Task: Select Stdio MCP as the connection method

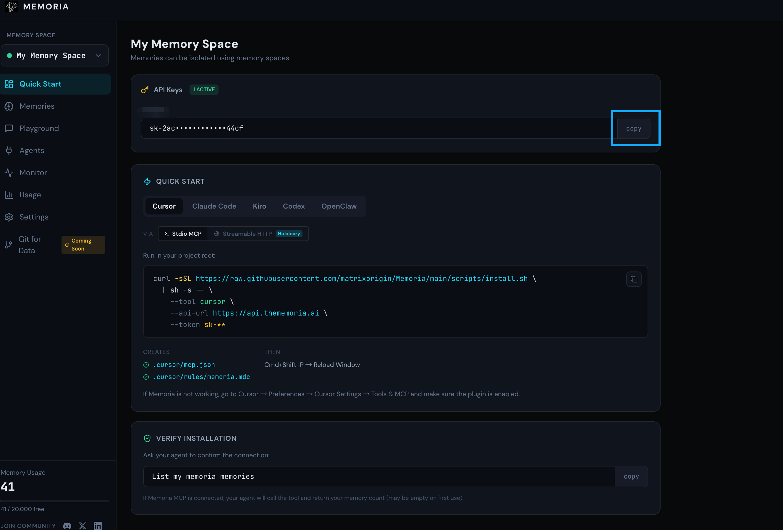Action: coord(183,233)
